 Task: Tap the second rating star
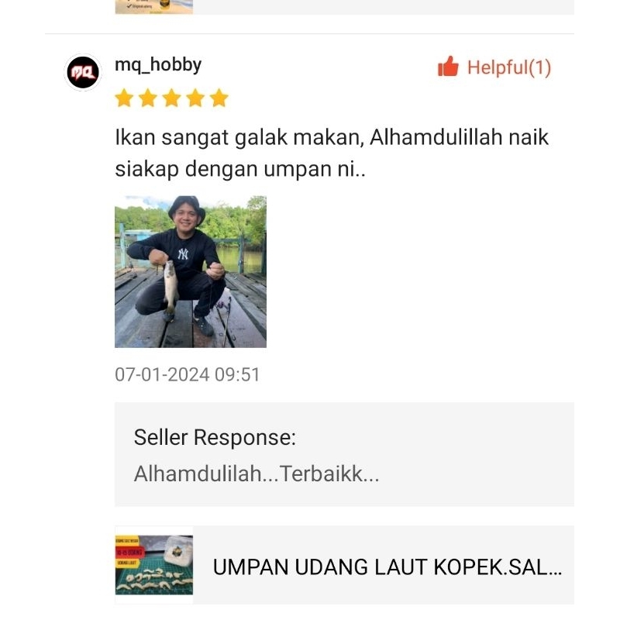(x=148, y=98)
